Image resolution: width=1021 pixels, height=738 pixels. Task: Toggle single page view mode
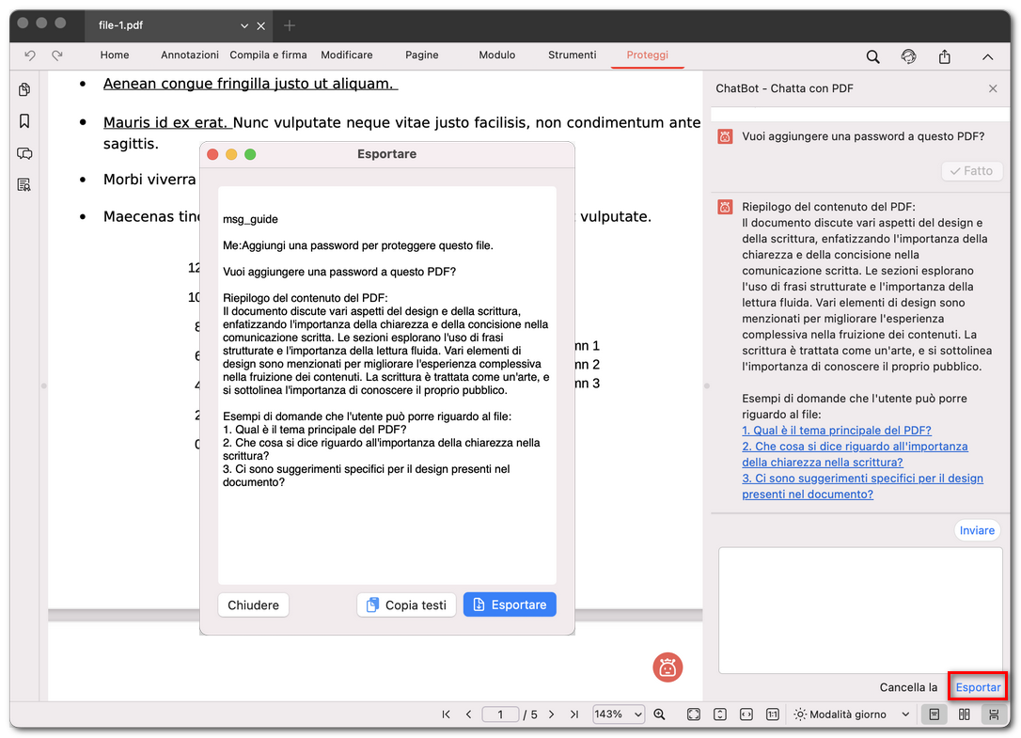(934, 714)
